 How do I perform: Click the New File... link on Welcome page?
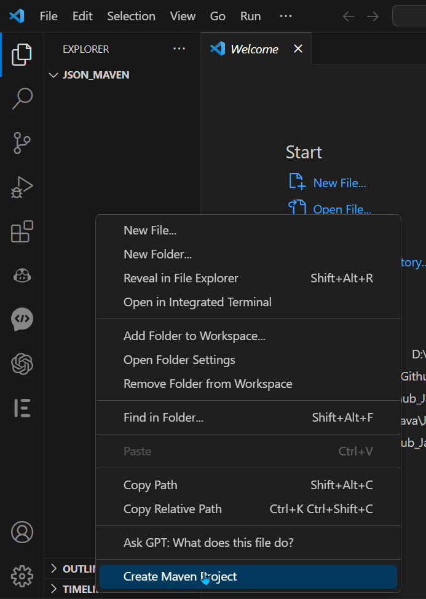[x=339, y=183]
